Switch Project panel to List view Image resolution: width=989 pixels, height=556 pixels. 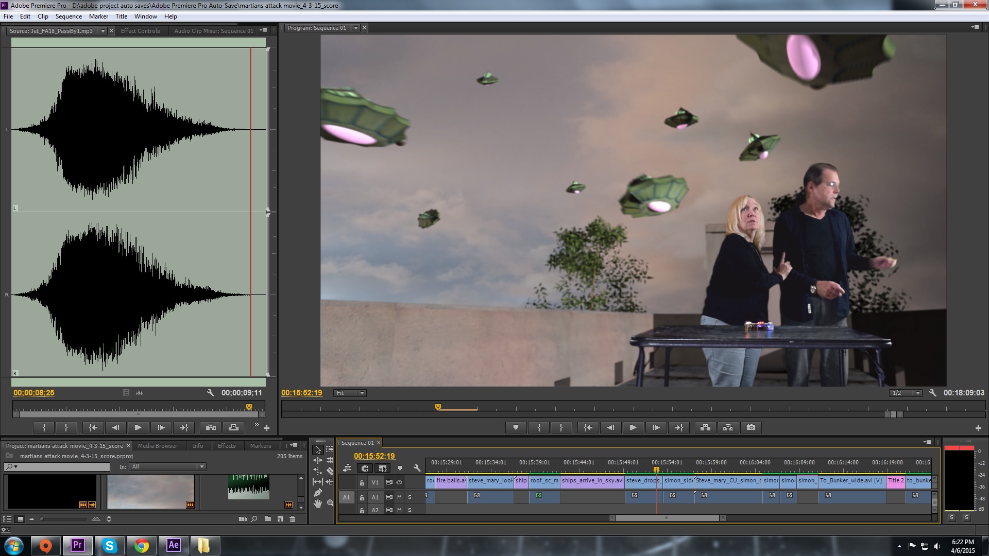pyautogui.click(x=7, y=519)
